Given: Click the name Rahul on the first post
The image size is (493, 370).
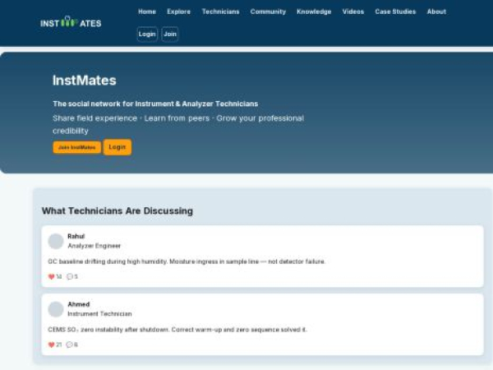Looking at the screenshot, I should point(76,236).
